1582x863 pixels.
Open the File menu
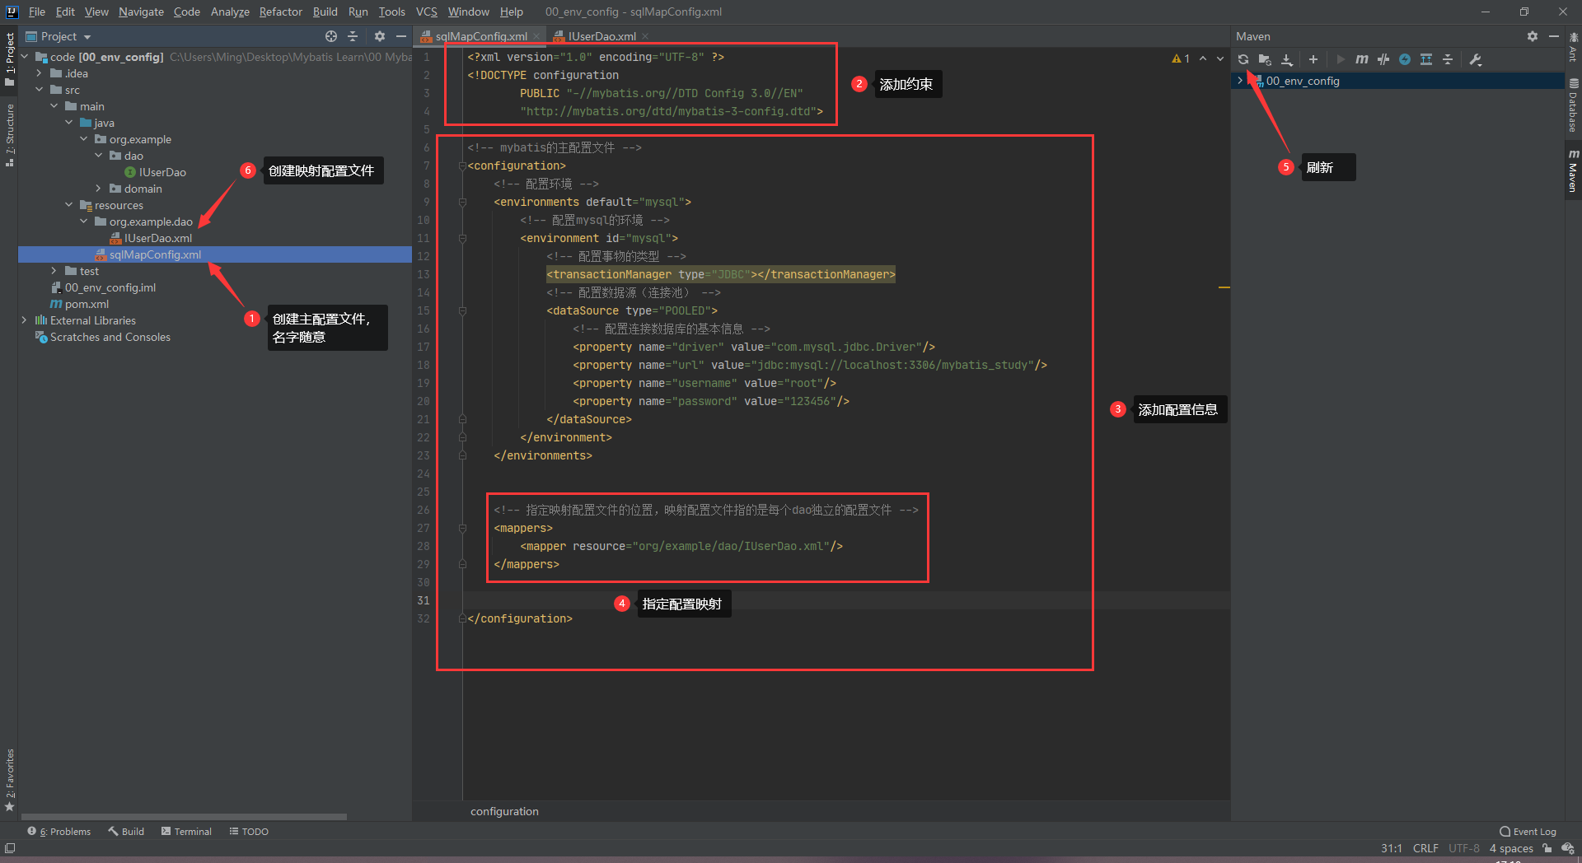click(x=37, y=12)
